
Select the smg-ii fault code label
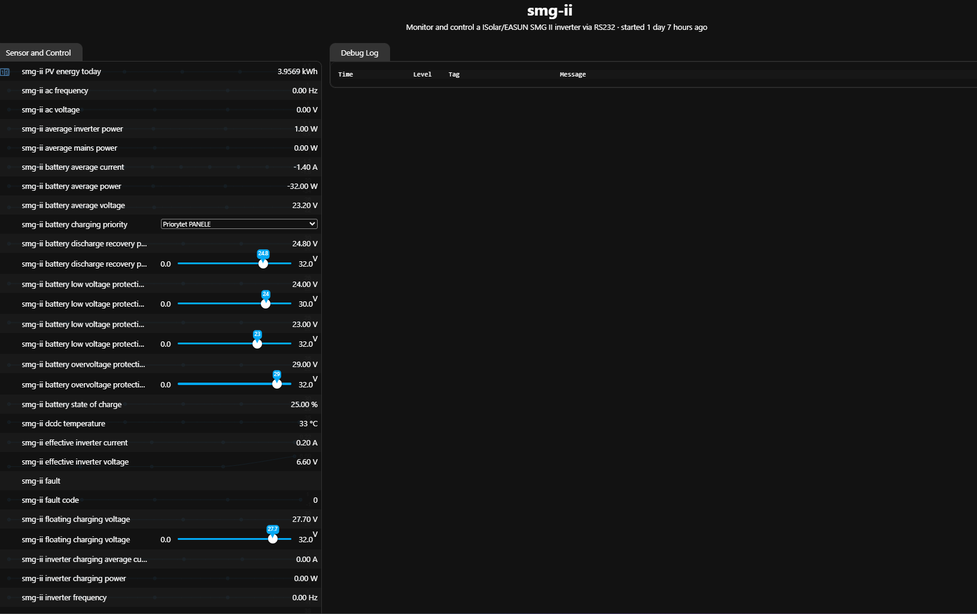point(50,500)
